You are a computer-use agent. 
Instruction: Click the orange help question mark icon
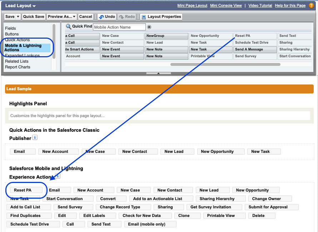point(311,6)
